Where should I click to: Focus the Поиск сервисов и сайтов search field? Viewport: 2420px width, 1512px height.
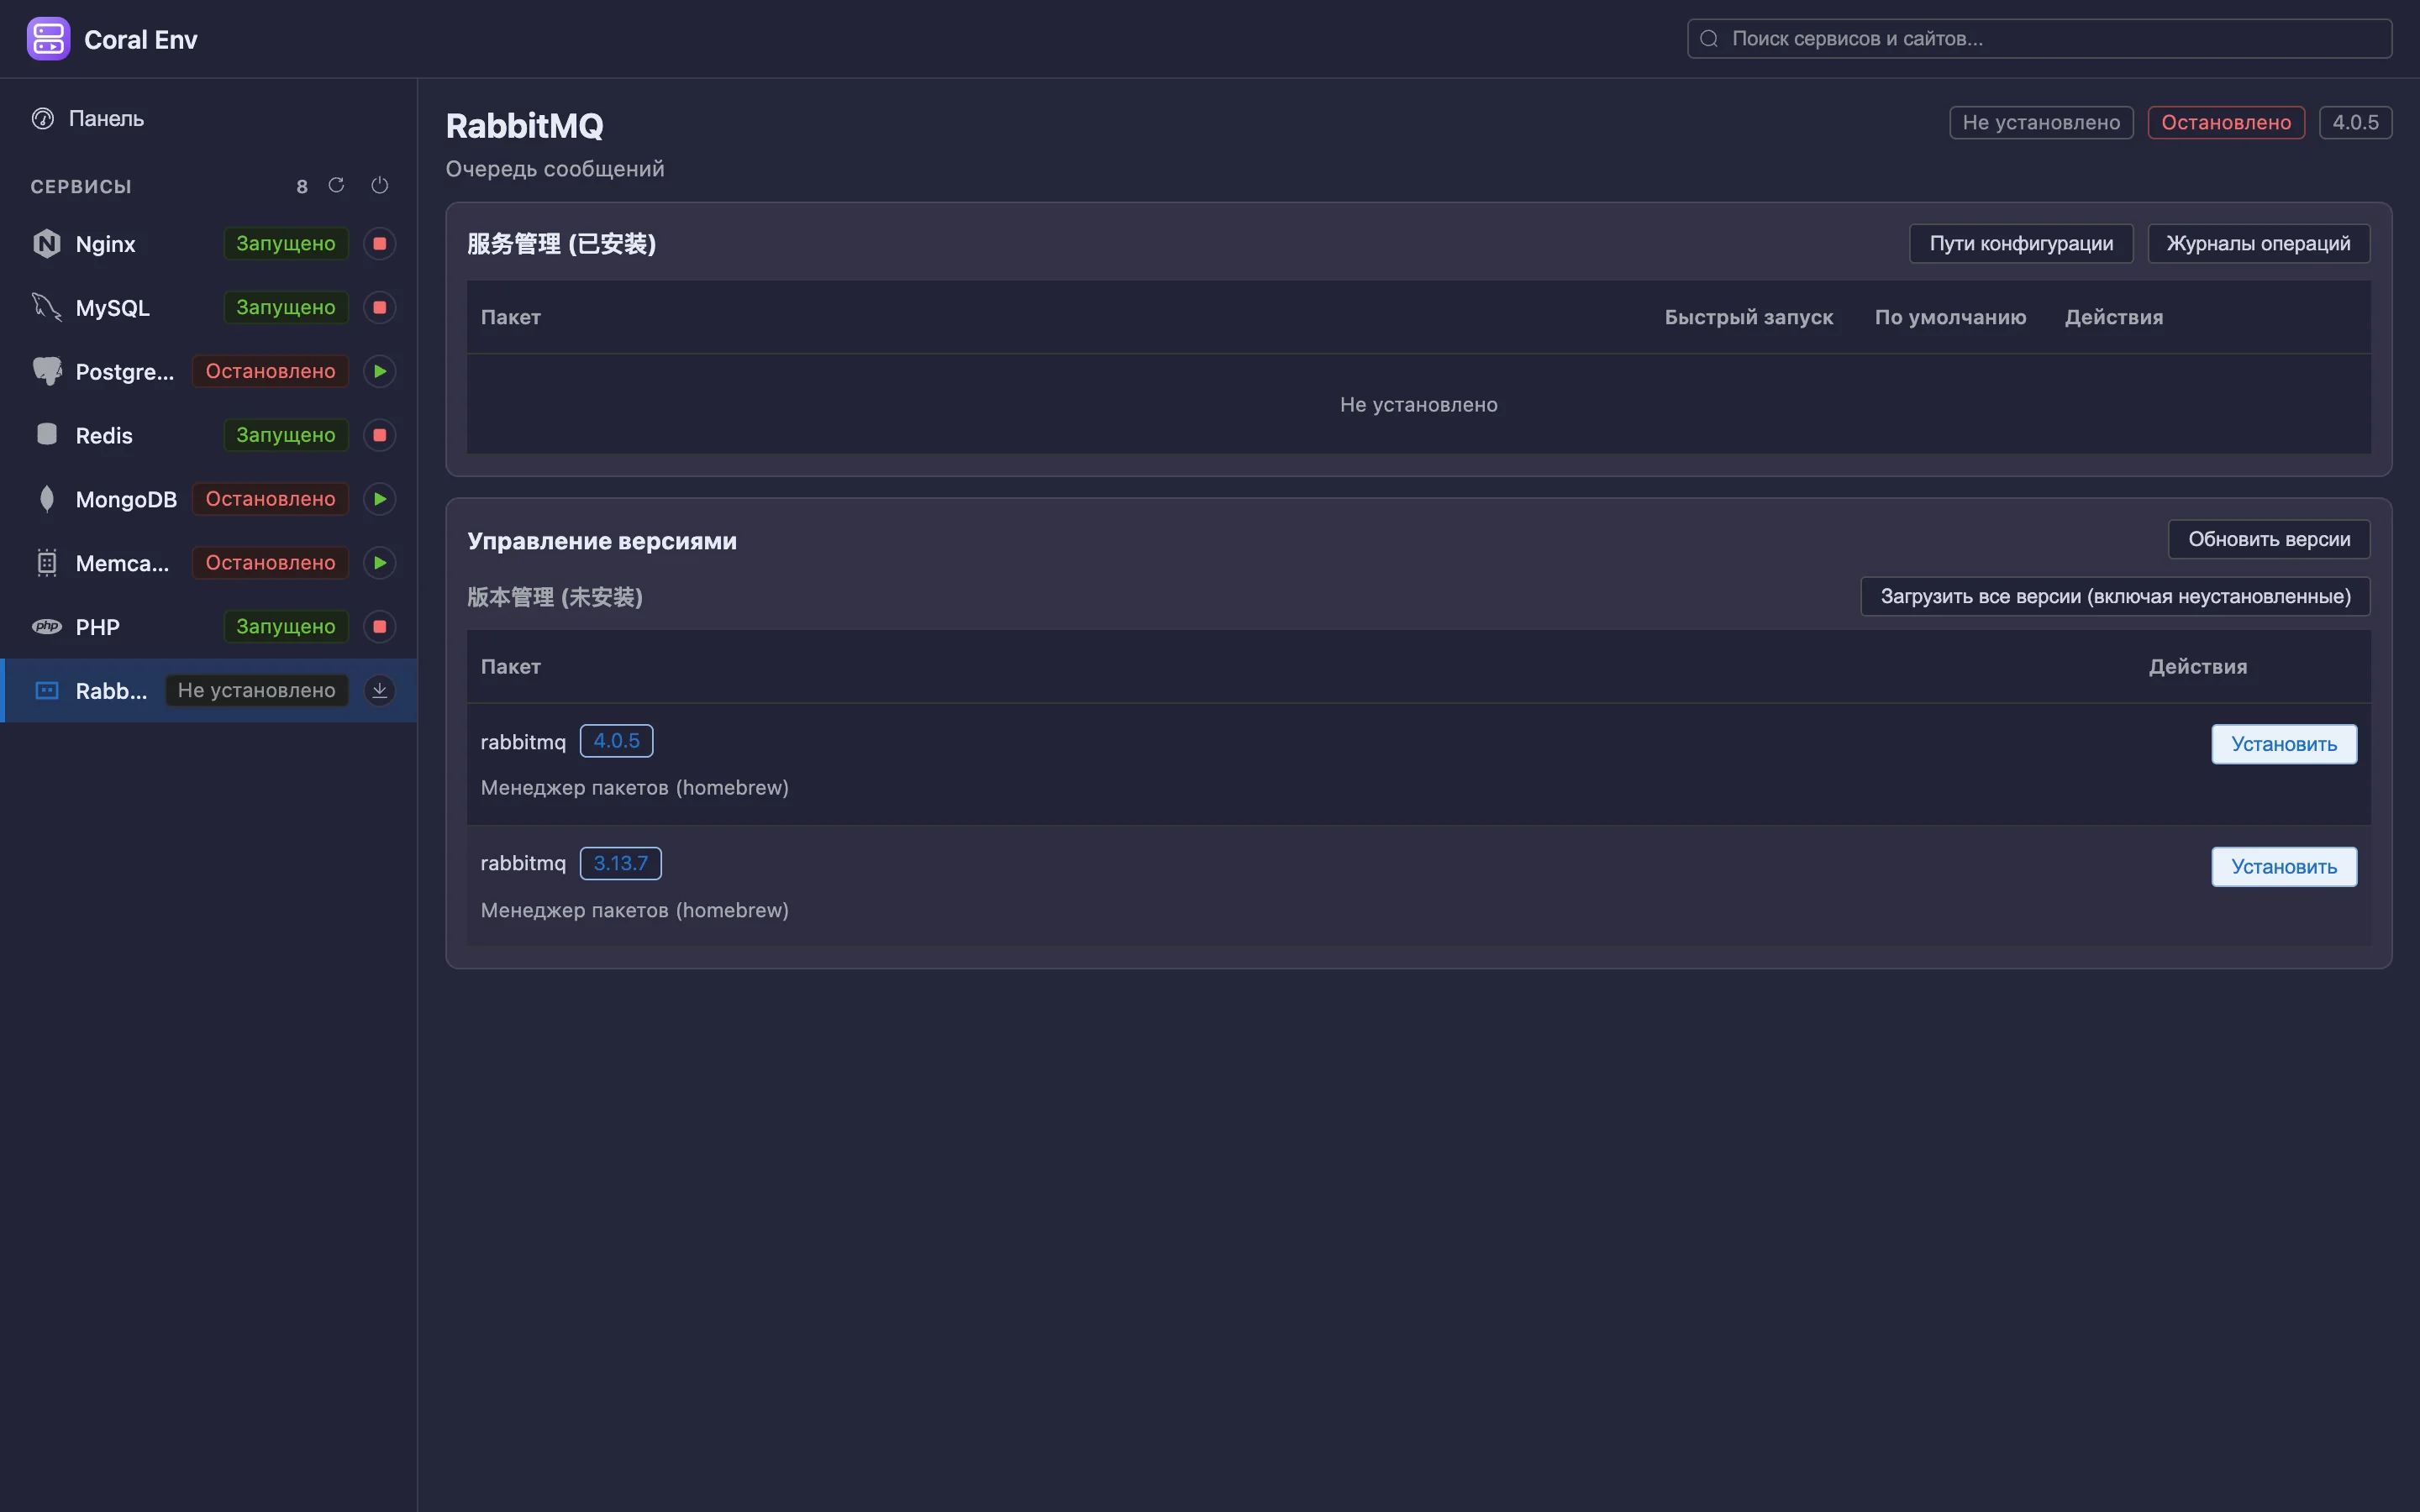coord(2039,39)
